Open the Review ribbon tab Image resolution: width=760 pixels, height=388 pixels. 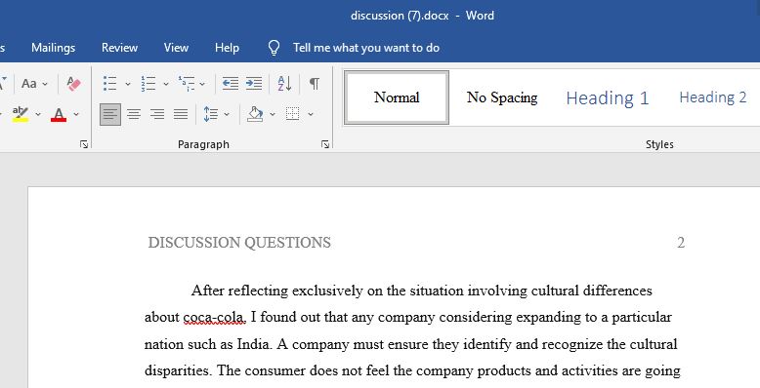(x=119, y=48)
